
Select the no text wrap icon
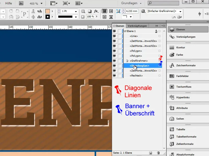(x=104, y=11)
